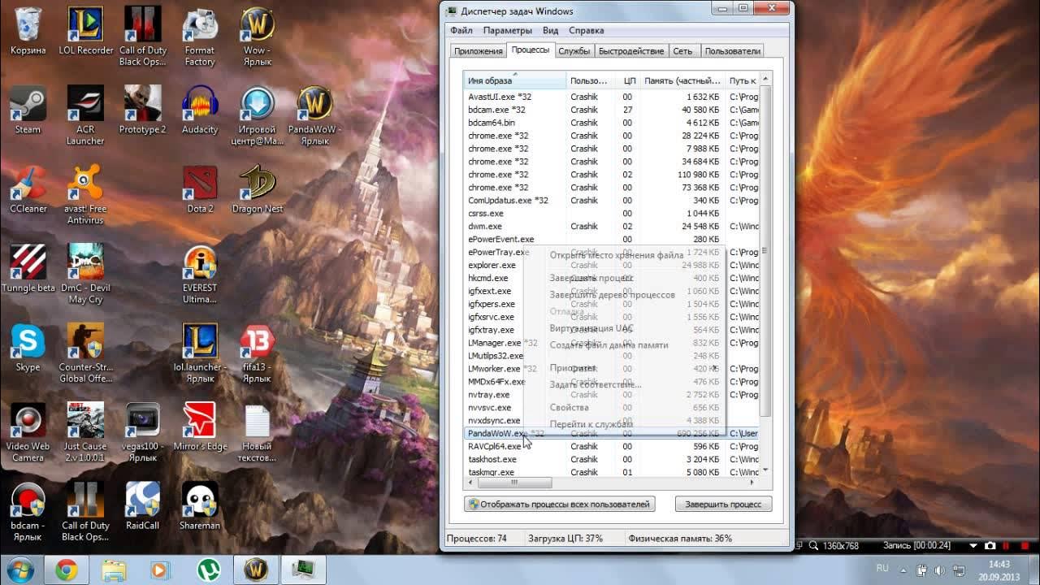This screenshot has width=1040, height=585.
Task: Open the Игровой центр@Ma... desktop icon
Action: [x=257, y=116]
